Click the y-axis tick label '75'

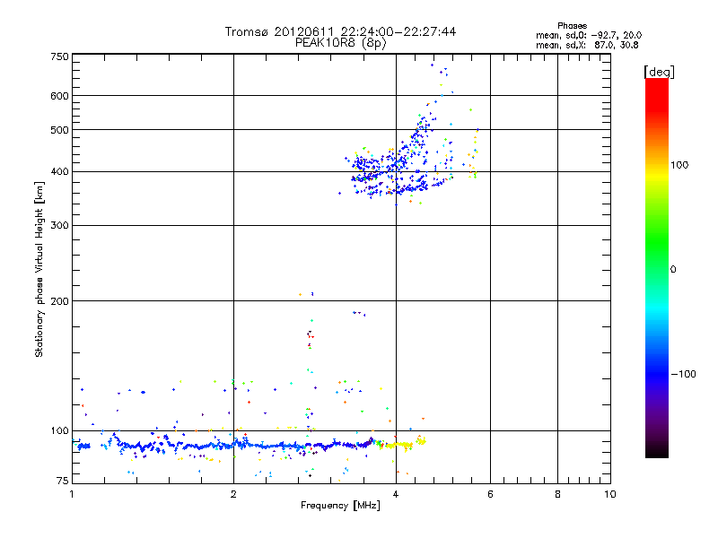pos(63,481)
